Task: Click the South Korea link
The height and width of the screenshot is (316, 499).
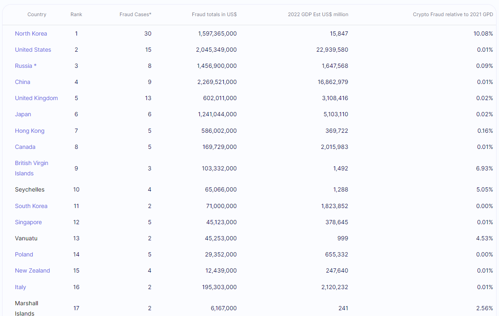Action: 31,206
